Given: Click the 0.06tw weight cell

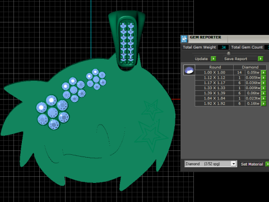Looking at the screenshot, I should [253, 93].
